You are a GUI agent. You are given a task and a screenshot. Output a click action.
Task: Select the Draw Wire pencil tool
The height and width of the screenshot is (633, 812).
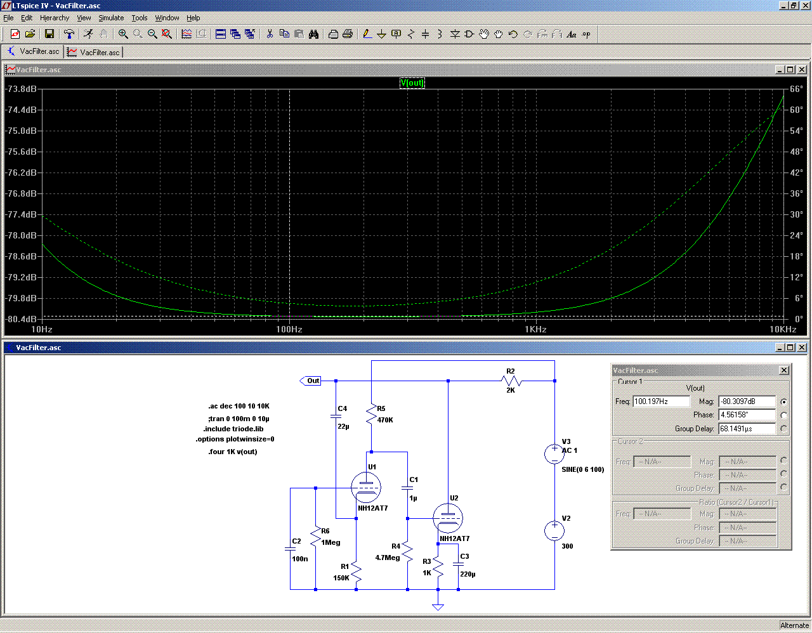point(367,34)
